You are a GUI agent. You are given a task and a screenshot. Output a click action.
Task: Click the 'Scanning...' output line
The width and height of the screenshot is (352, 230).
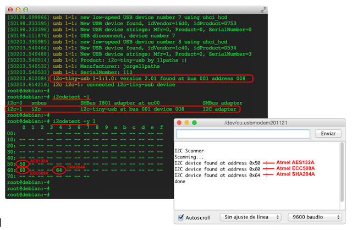pos(189,157)
